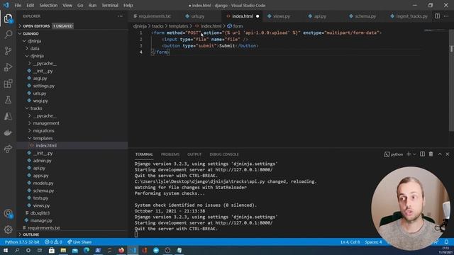Screen dimensions: 454x255
Task: Click errors and warnings status indicator
Action: pyautogui.click(x=54, y=242)
